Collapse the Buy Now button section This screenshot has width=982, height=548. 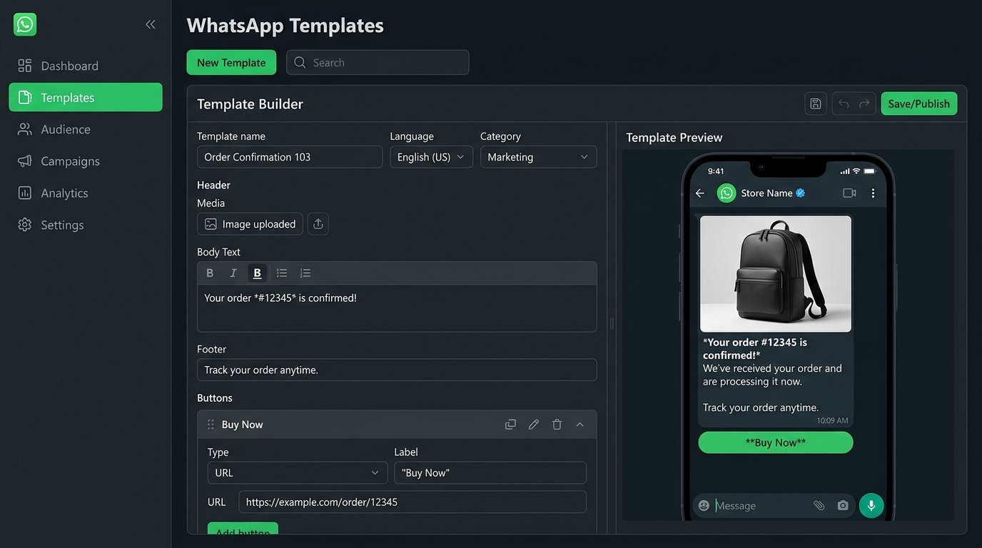(580, 425)
